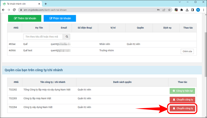Open the Chrome three-dot menu
Screen dimensions: 207x118
(x=203, y=10)
